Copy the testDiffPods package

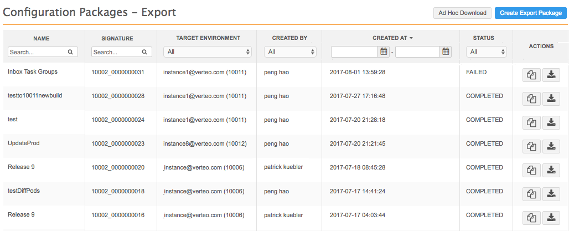point(531,194)
